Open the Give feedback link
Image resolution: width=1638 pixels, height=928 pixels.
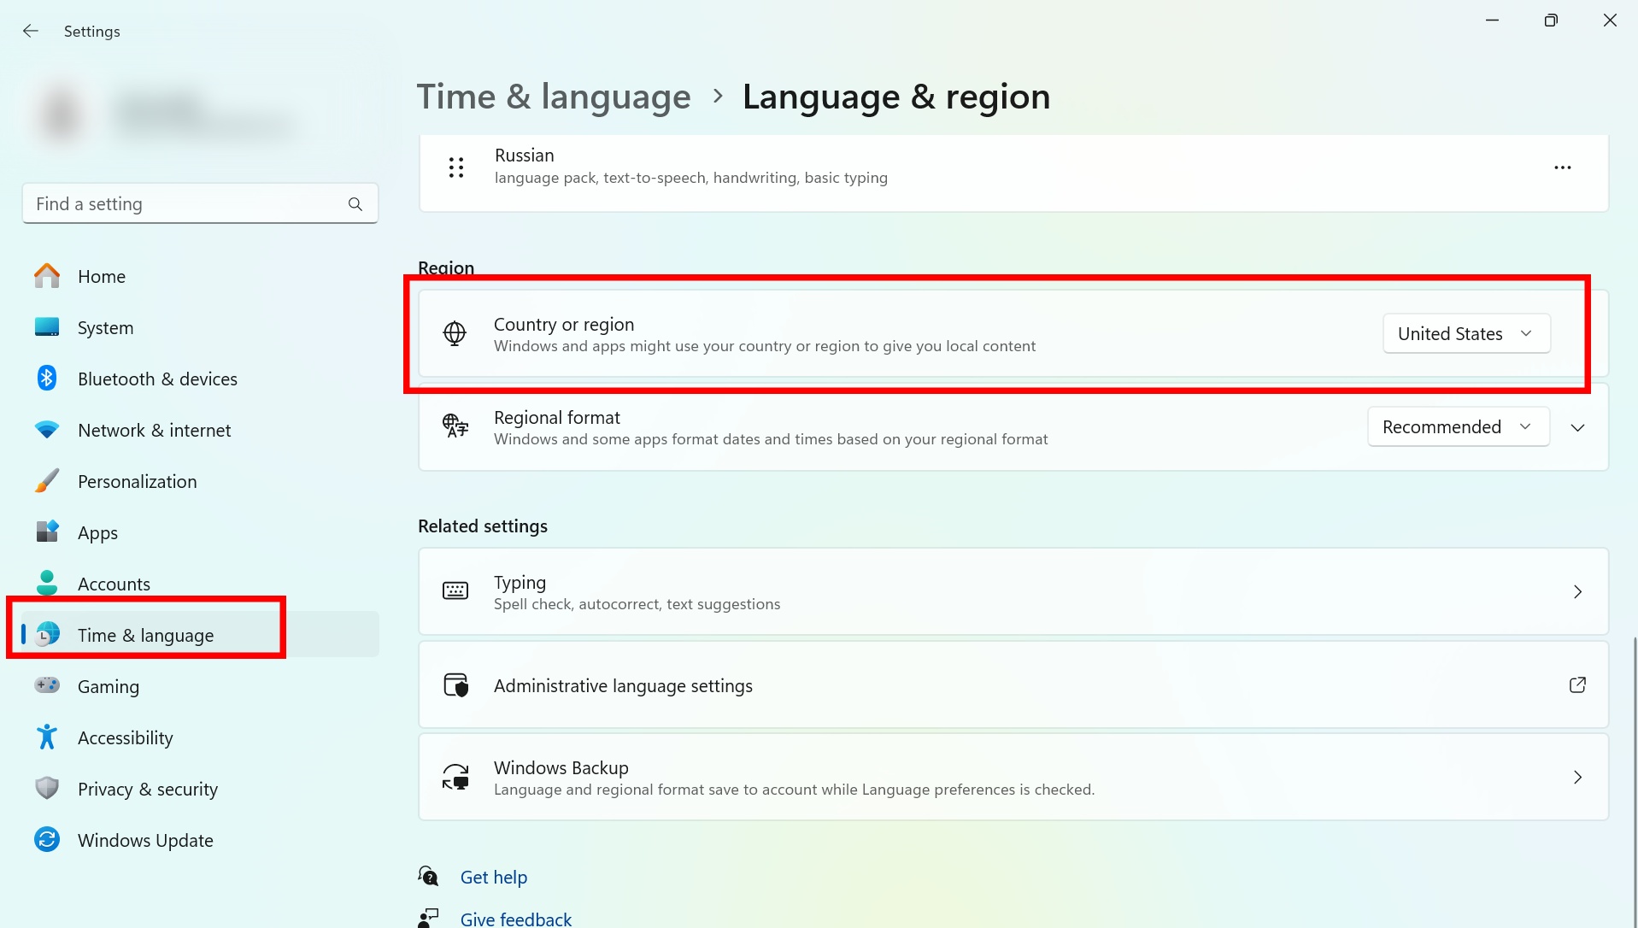click(x=516, y=919)
